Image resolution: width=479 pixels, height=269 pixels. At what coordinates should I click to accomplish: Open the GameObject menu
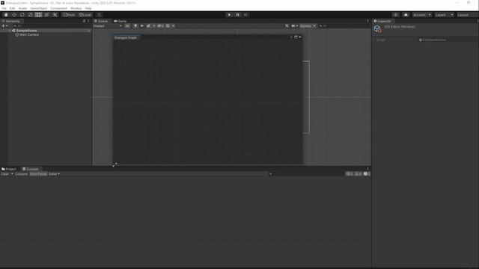[x=39, y=8]
